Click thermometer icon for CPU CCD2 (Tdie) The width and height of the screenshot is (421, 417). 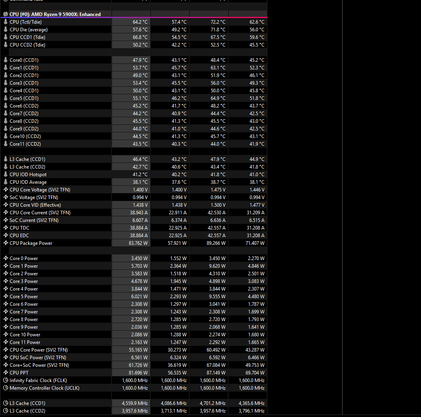pyautogui.click(x=5, y=45)
